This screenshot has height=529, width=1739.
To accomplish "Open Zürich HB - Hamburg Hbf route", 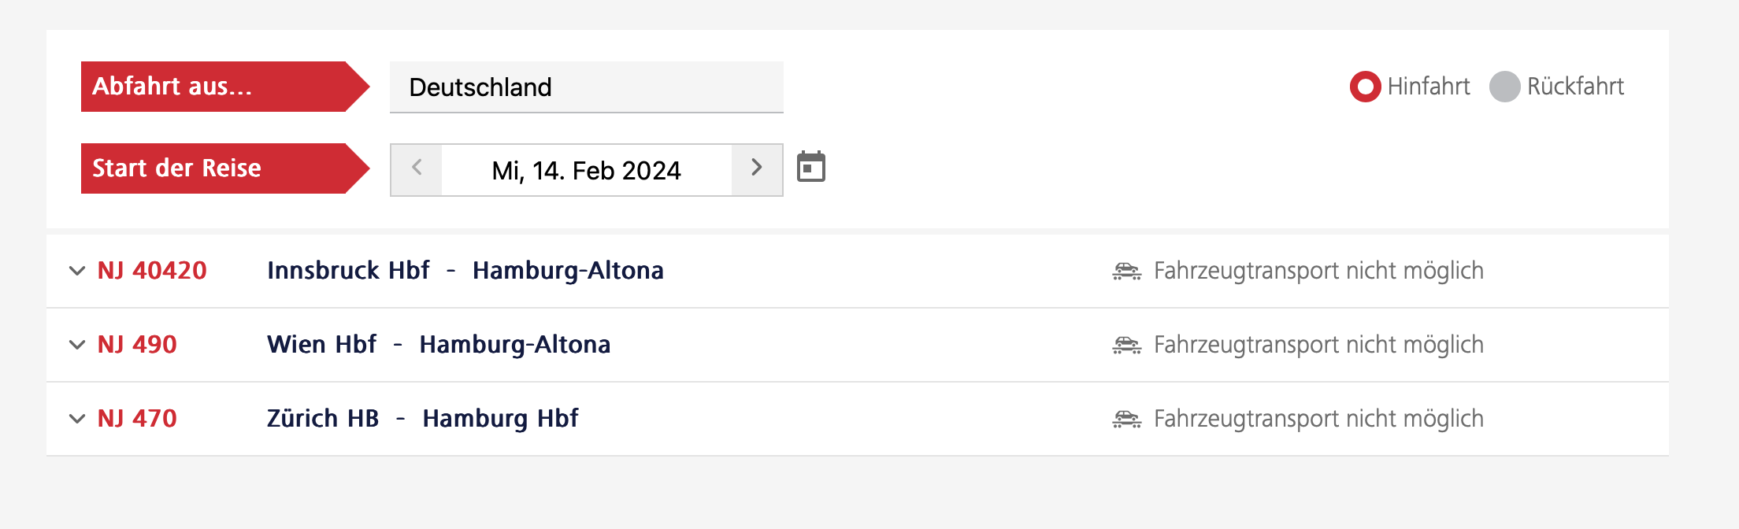I will (422, 419).
